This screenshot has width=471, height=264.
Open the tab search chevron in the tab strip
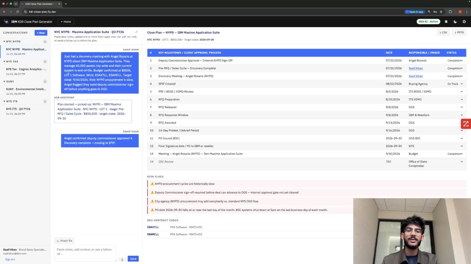click(x=15, y=4)
